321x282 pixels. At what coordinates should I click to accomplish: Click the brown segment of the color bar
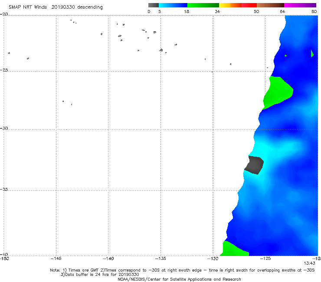(x=270, y=5)
